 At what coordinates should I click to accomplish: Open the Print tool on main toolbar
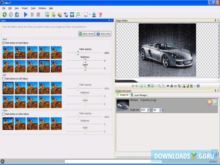pyautogui.click(x=93, y=15)
